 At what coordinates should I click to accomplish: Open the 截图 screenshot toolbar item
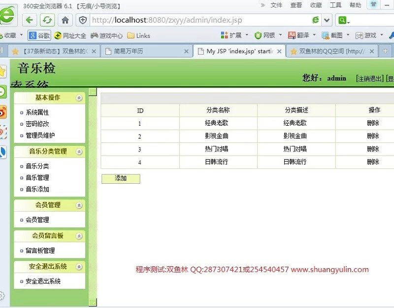[x=332, y=35]
